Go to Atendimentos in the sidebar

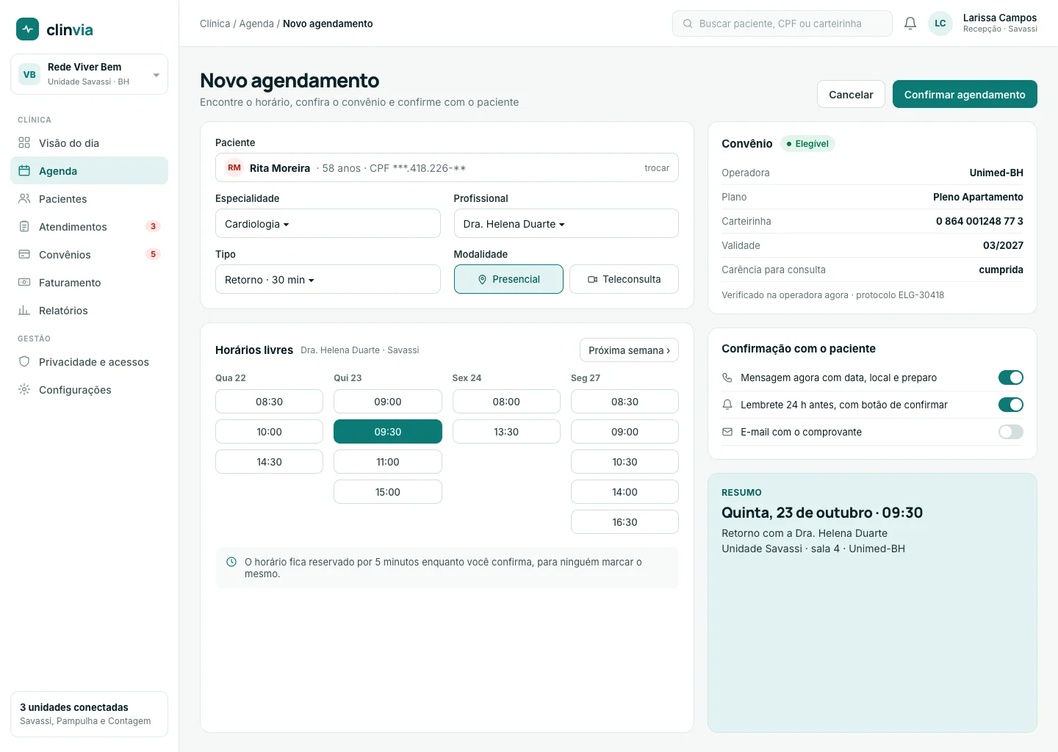pyautogui.click(x=89, y=227)
